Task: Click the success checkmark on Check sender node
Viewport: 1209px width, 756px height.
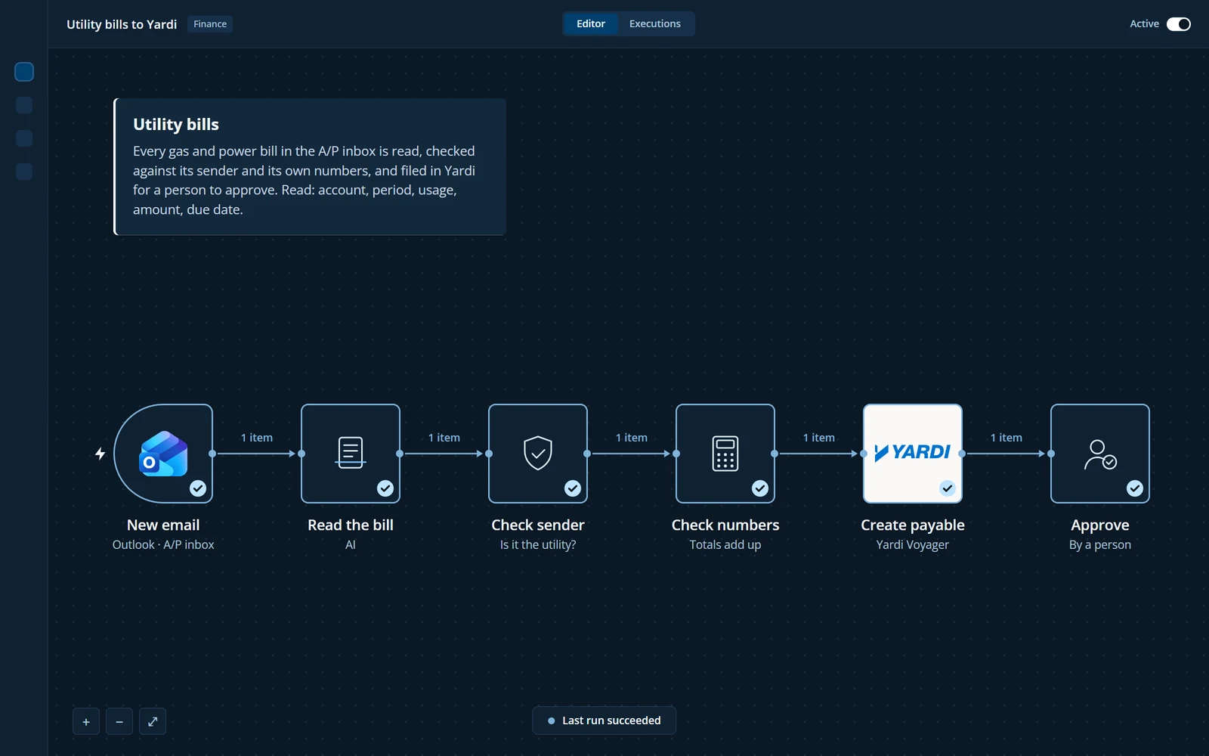Action: [x=573, y=488]
